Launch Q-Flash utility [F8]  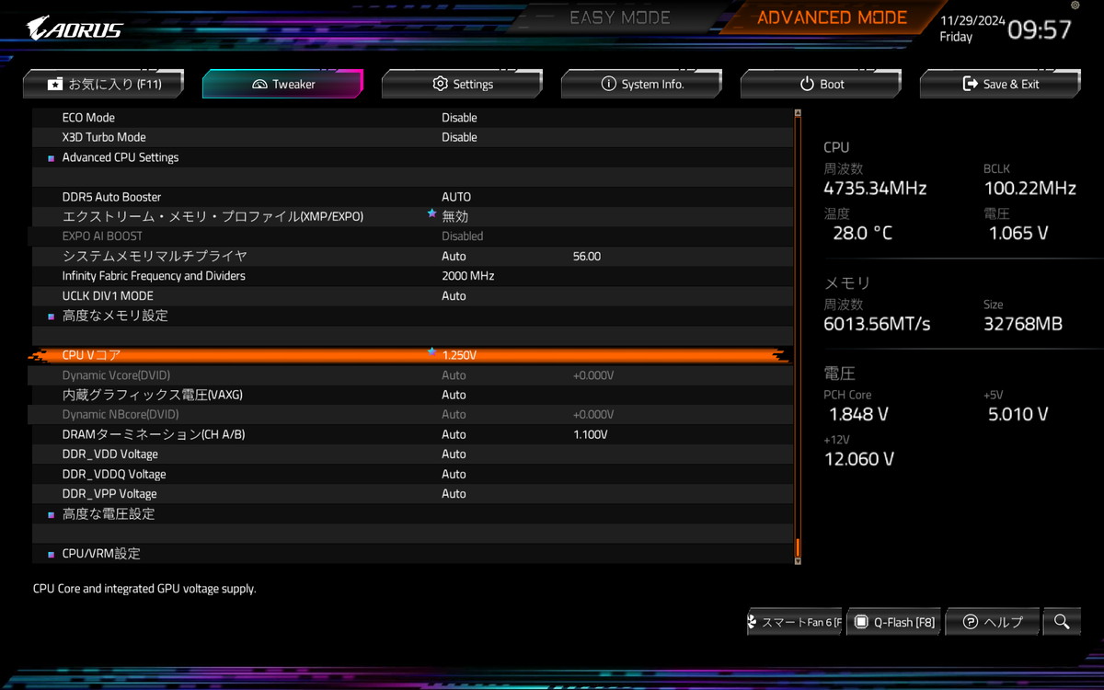point(893,622)
